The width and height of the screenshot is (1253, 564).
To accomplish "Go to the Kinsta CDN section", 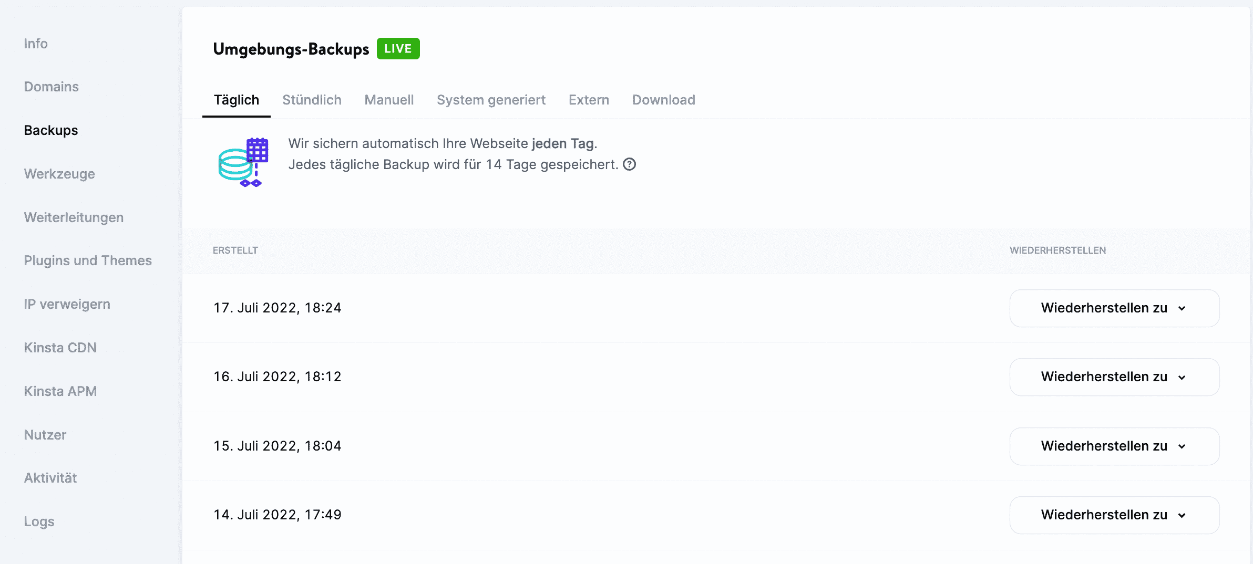I will (60, 347).
